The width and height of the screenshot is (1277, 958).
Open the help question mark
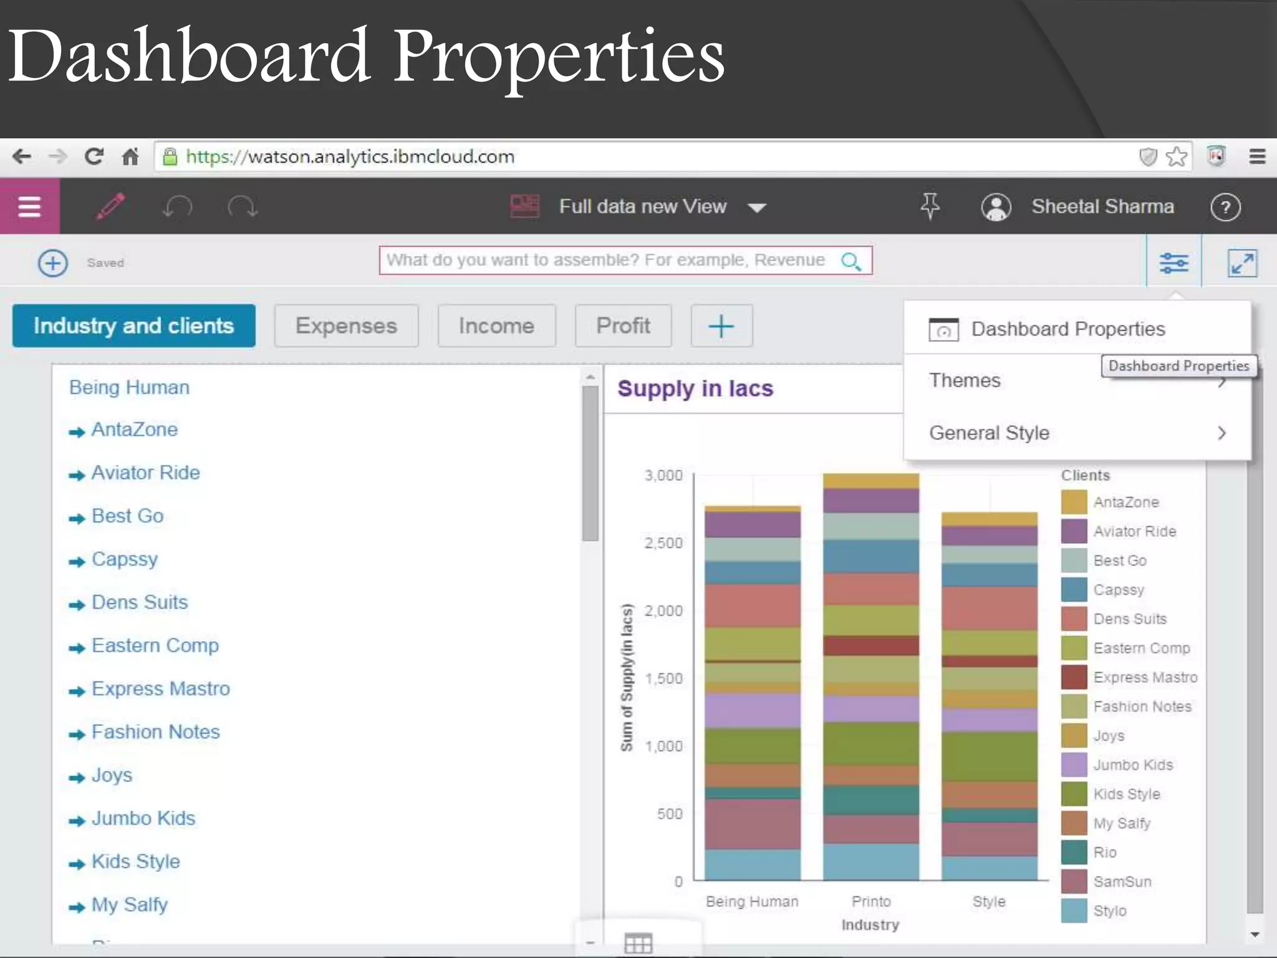point(1225,207)
